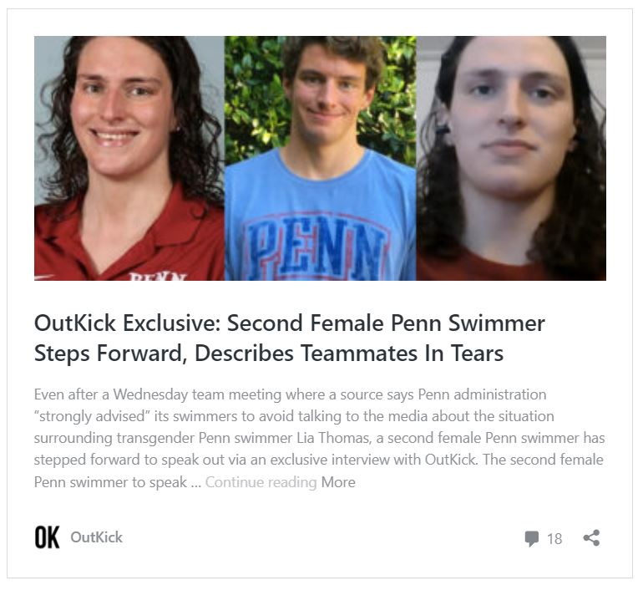This screenshot has width=643, height=590.
Task: Click the Continue reading link
Action: tap(261, 482)
